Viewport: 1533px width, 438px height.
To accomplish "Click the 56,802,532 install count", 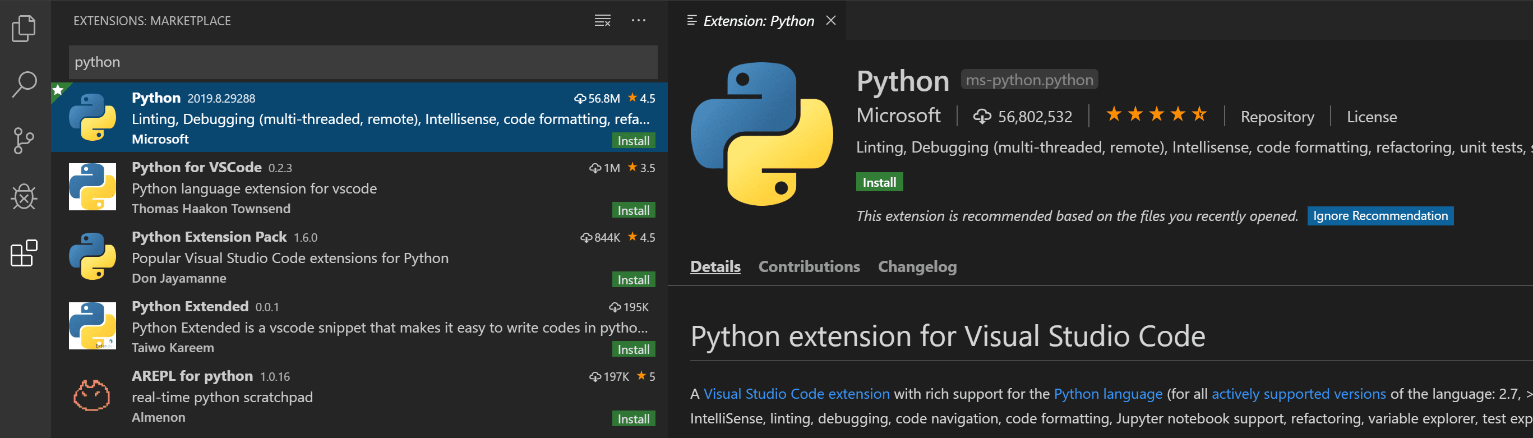I will click(1022, 117).
